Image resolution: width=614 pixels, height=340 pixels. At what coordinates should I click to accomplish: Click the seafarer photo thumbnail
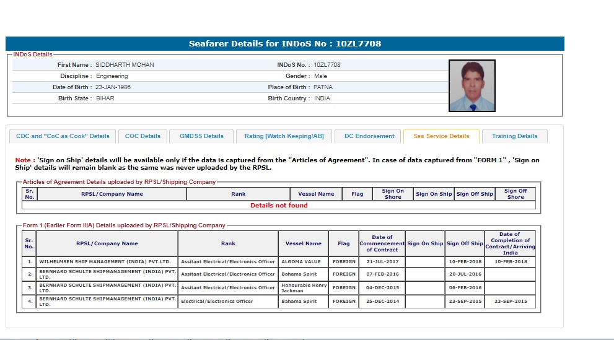click(x=471, y=85)
